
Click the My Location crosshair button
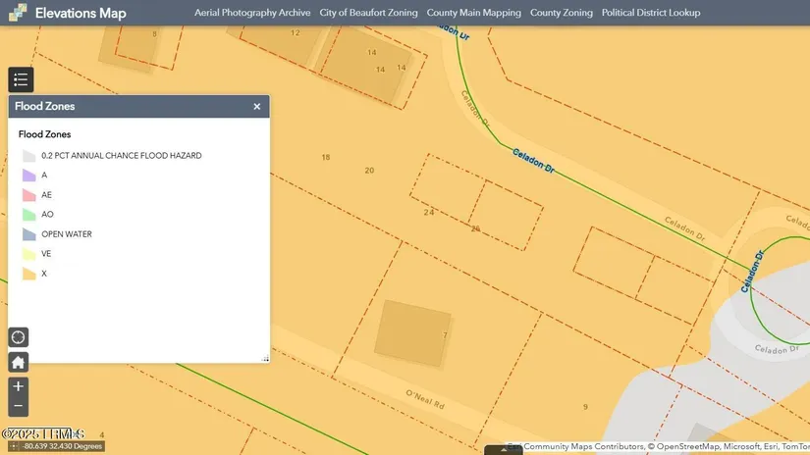(18, 337)
